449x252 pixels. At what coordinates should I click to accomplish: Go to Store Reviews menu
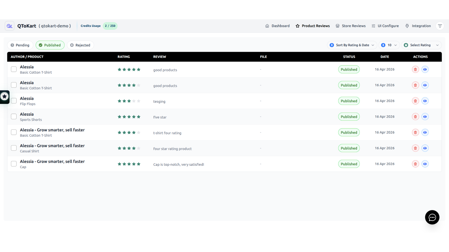click(351, 26)
